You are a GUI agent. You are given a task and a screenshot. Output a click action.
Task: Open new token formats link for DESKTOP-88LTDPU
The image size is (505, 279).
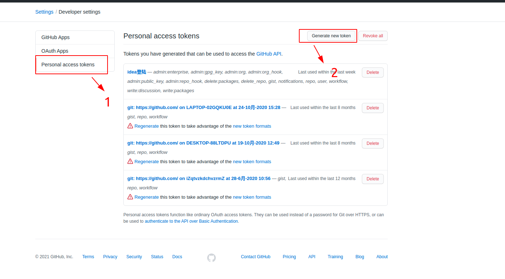pyautogui.click(x=252, y=162)
